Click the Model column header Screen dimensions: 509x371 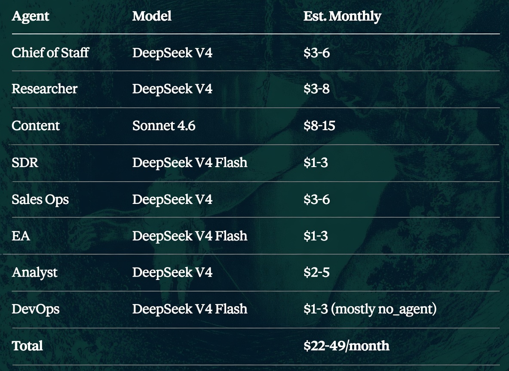click(152, 16)
